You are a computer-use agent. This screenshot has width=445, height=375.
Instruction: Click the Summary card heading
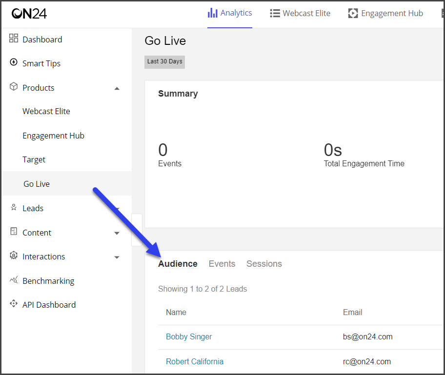pyautogui.click(x=178, y=94)
